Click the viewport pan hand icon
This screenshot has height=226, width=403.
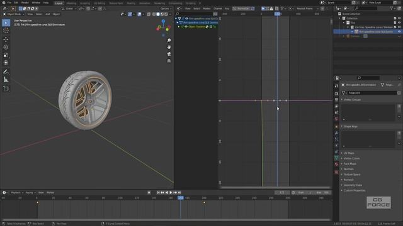169,47
